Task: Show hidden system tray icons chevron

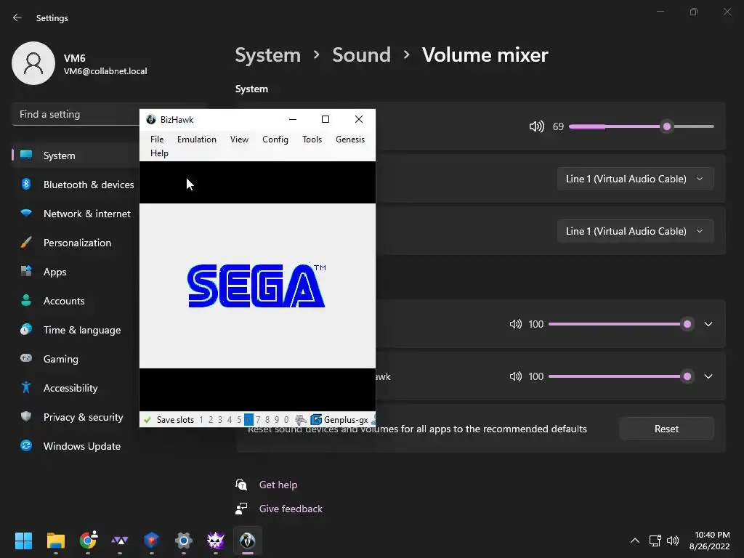Action: point(635,541)
